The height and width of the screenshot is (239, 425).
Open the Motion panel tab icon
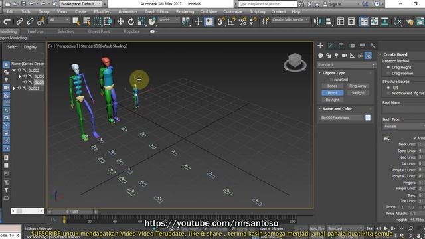(352, 46)
